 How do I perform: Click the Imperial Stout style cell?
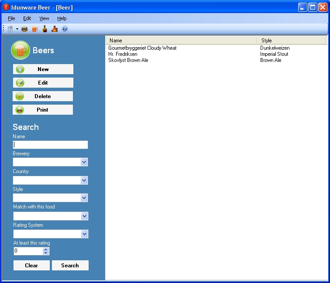[274, 54]
